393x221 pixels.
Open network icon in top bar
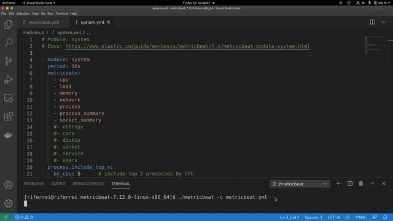click(x=357, y=2)
